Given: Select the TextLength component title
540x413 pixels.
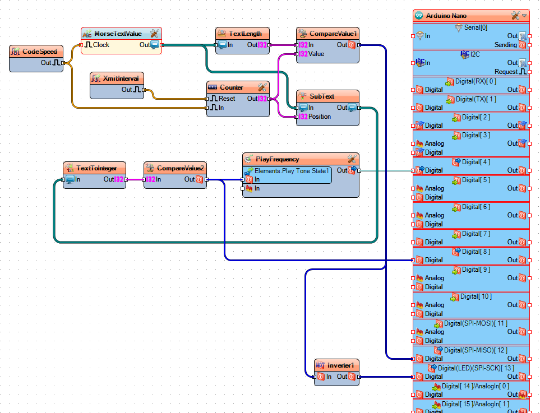Looking at the screenshot, I should (x=245, y=34).
